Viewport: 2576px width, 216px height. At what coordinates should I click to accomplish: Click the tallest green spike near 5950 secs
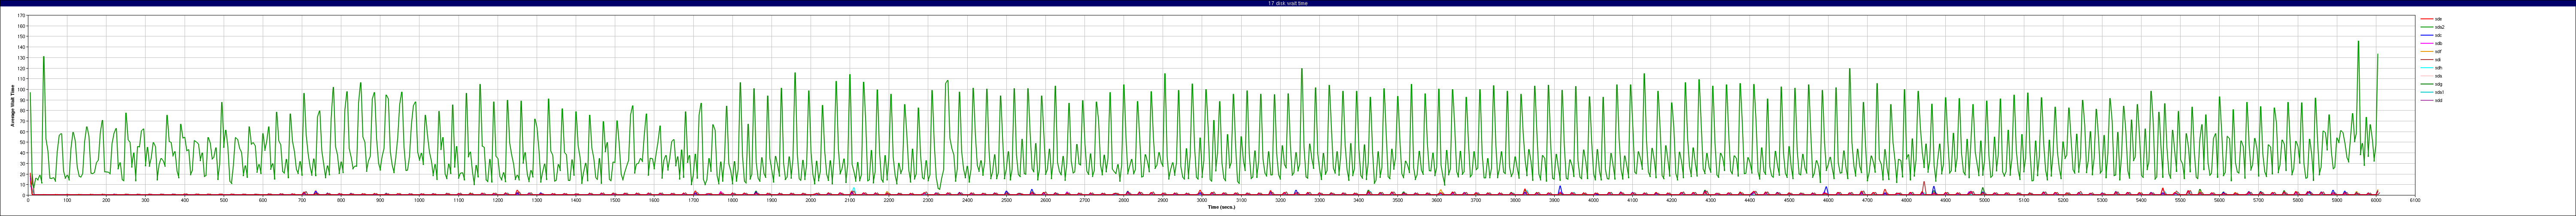tap(2357, 42)
